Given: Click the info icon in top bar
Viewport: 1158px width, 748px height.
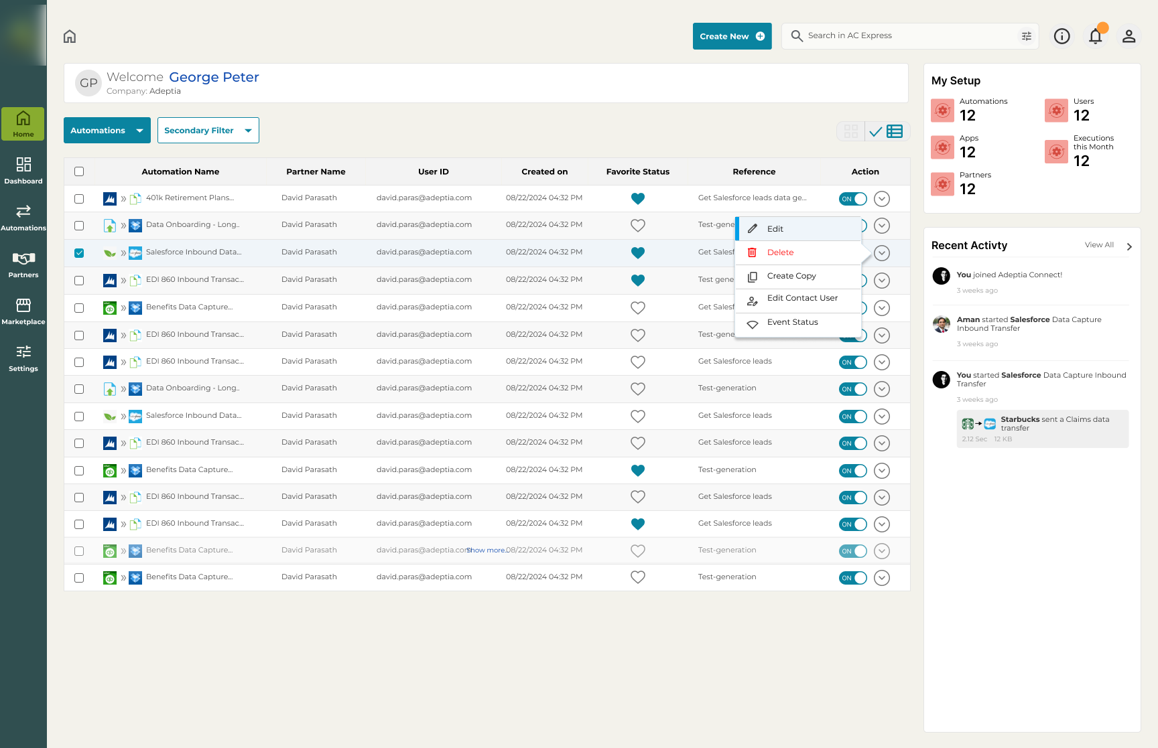Looking at the screenshot, I should coord(1061,36).
